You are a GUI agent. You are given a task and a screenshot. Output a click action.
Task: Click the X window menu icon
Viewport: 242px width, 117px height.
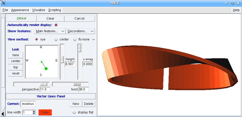pos(4,3)
